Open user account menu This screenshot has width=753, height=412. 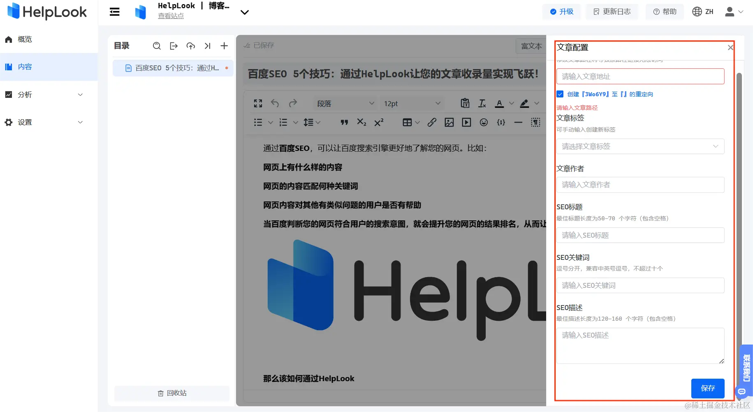(734, 12)
